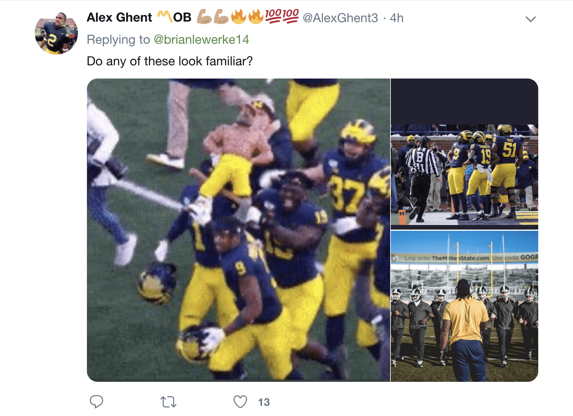Image resolution: width=573 pixels, height=416 pixels.
Task: Like the tweet with heart icon
Action: [240, 402]
